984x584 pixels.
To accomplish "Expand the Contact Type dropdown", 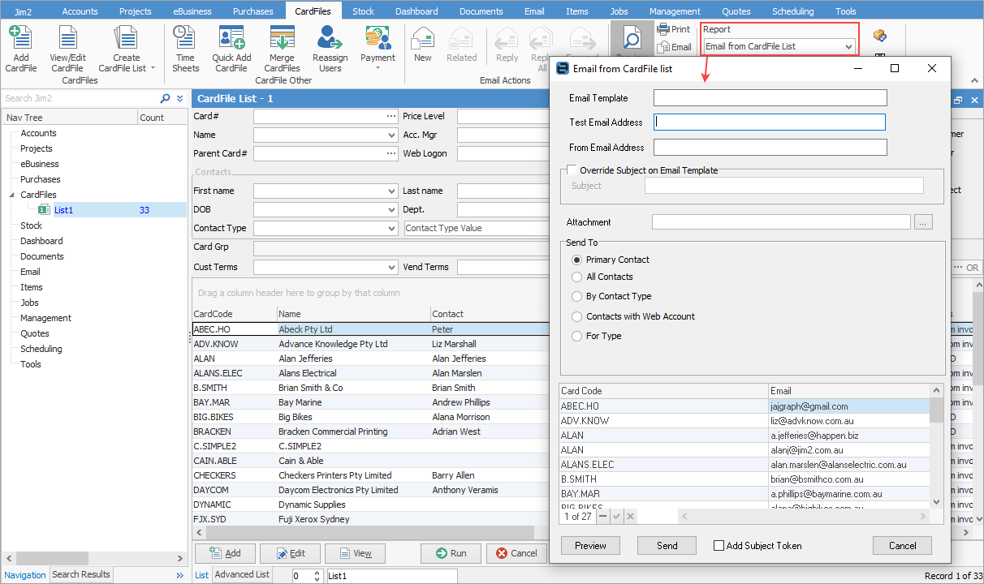I will (x=392, y=229).
